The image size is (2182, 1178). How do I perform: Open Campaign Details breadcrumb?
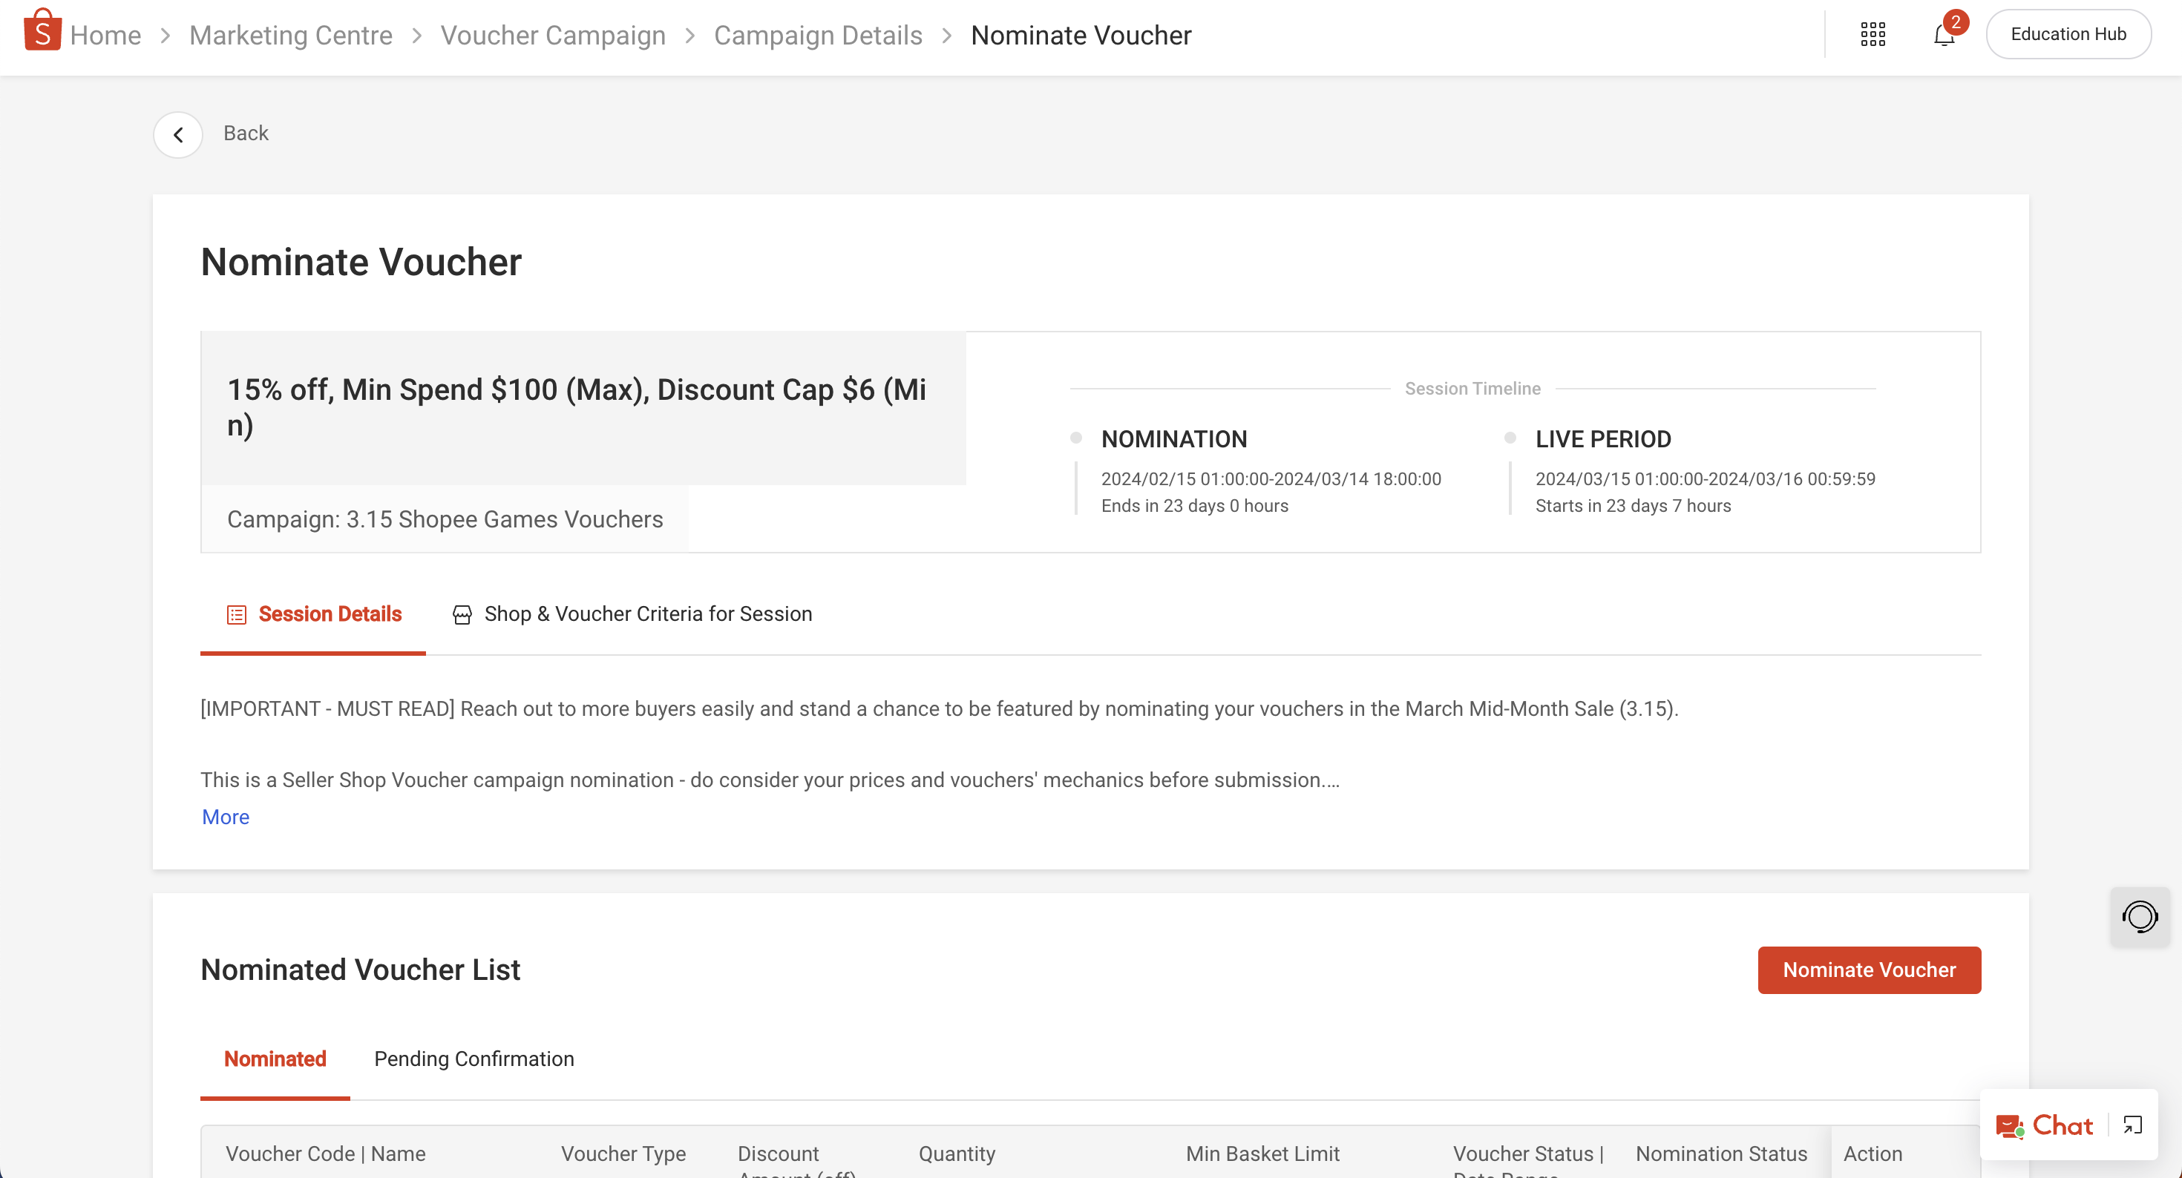point(817,36)
